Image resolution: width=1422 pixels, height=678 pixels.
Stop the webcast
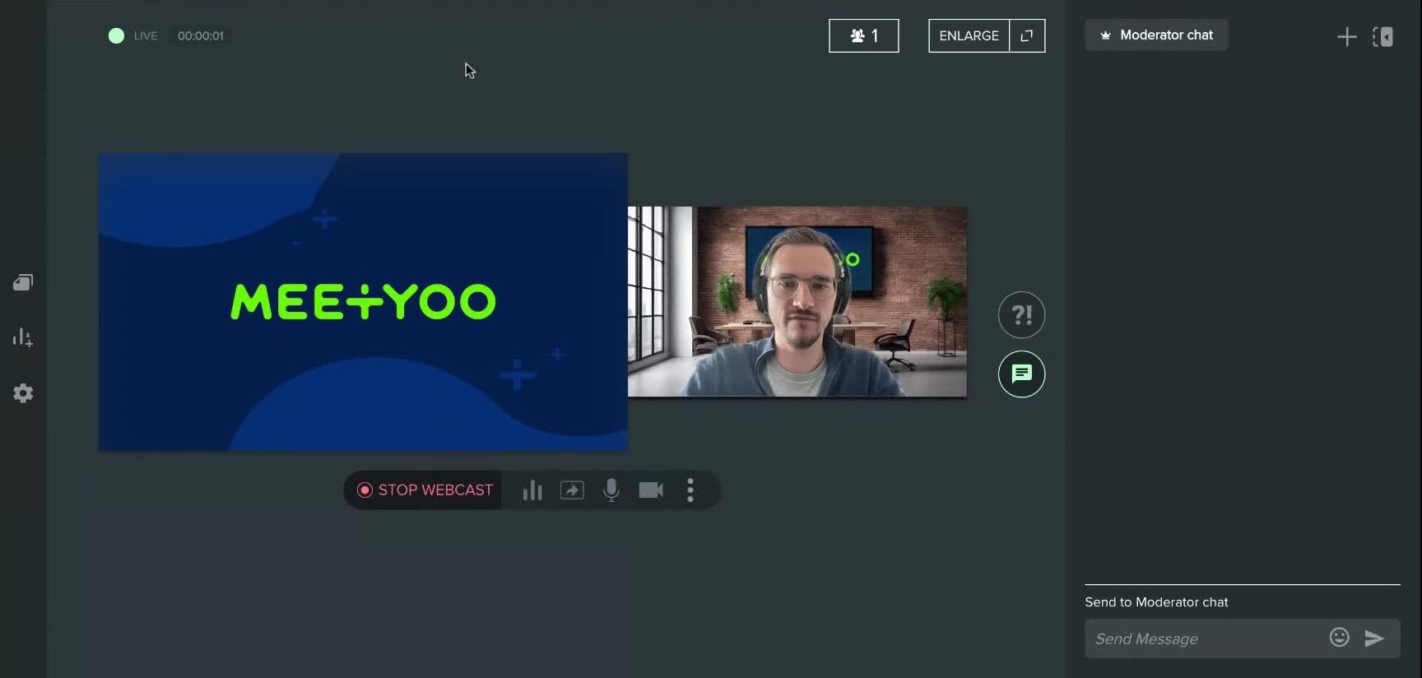(425, 490)
